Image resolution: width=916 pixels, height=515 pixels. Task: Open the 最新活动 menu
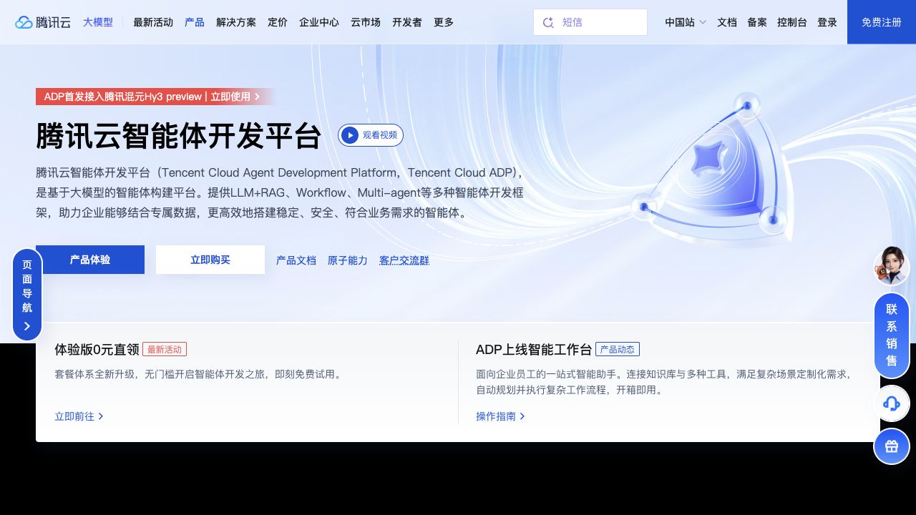click(x=153, y=22)
